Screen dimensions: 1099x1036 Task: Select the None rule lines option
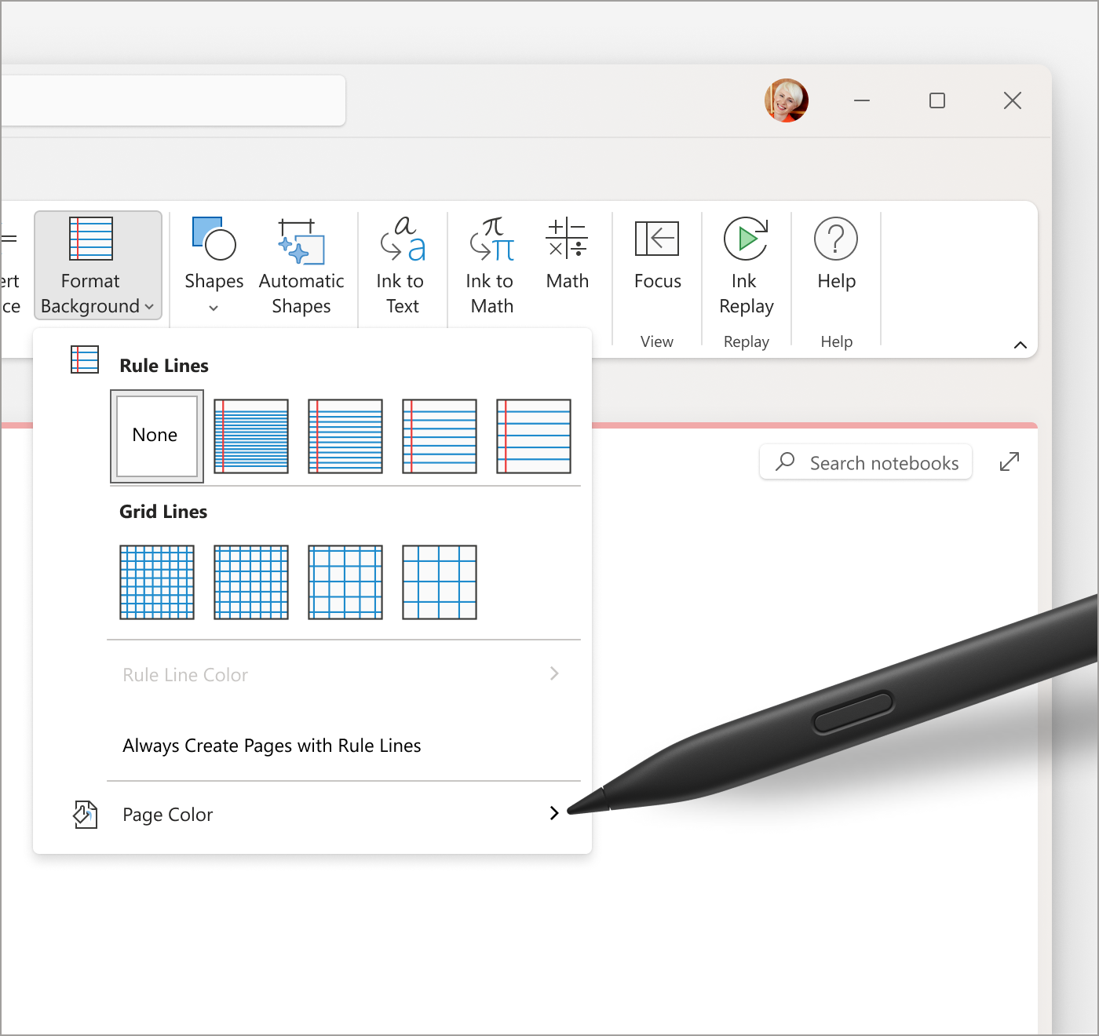(x=155, y=436)
